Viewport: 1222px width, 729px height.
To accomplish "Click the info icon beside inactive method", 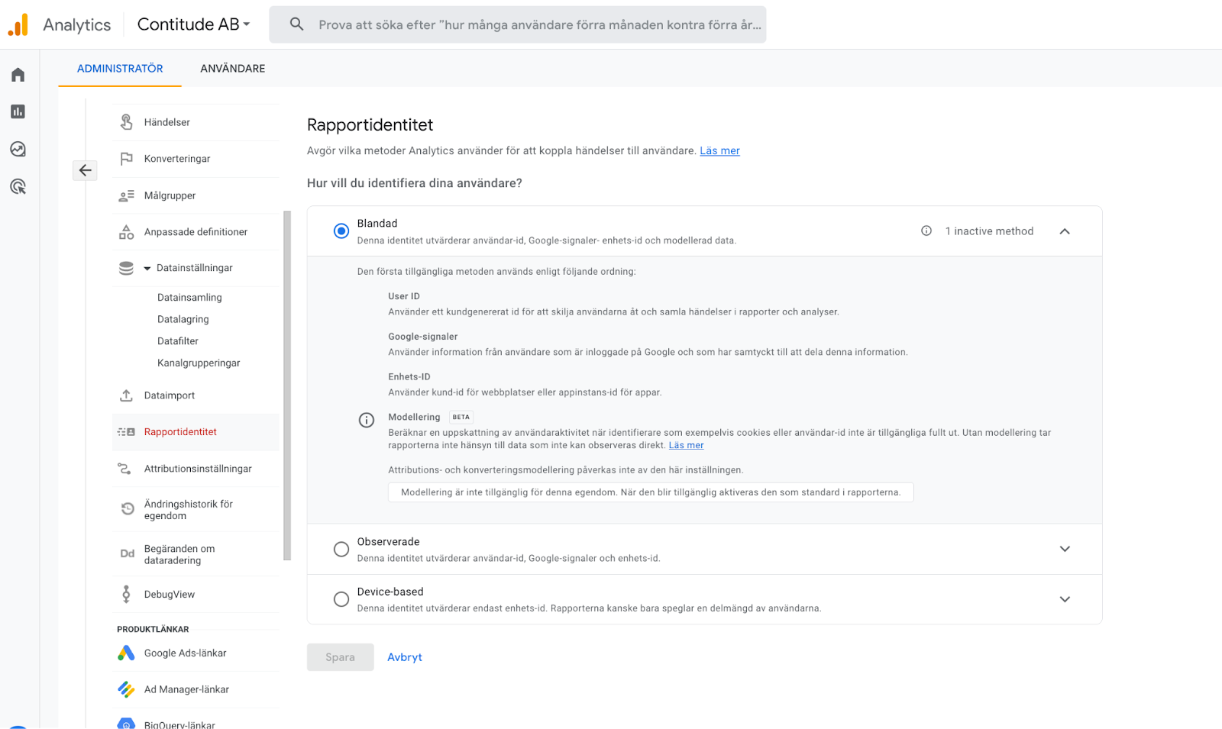I will click(x=926, y=231).
